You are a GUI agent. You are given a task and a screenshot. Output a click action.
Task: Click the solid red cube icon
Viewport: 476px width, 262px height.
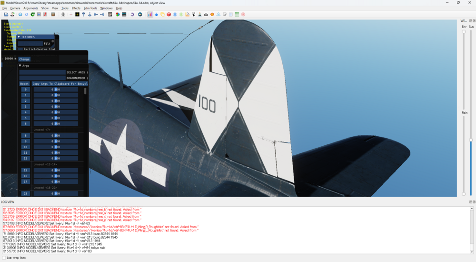169,14
